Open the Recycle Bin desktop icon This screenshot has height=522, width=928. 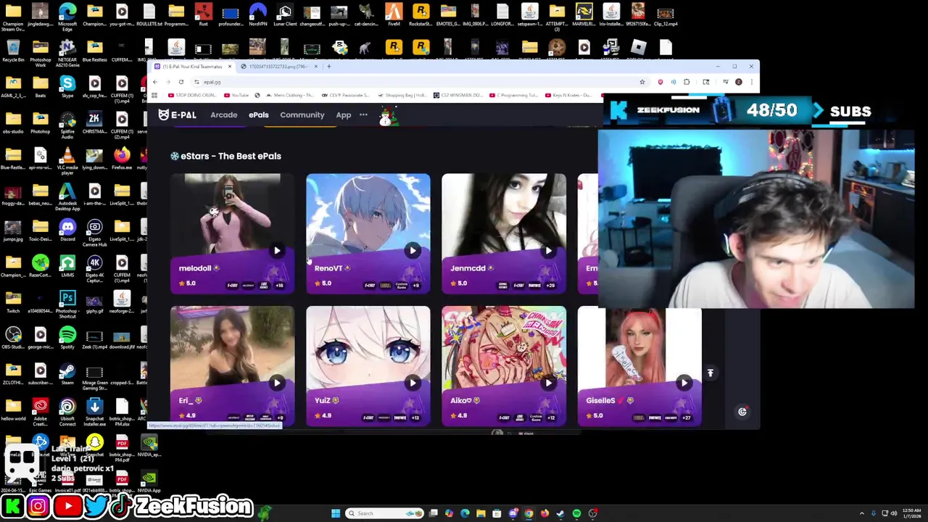[13, 49]
